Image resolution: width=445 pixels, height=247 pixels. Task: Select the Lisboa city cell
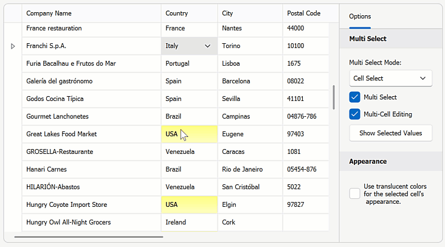(x=250, y=64)
